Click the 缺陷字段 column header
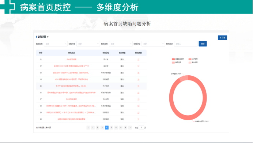Image resolution: width=253 pixels, height=143 pixels. (106, 53)
